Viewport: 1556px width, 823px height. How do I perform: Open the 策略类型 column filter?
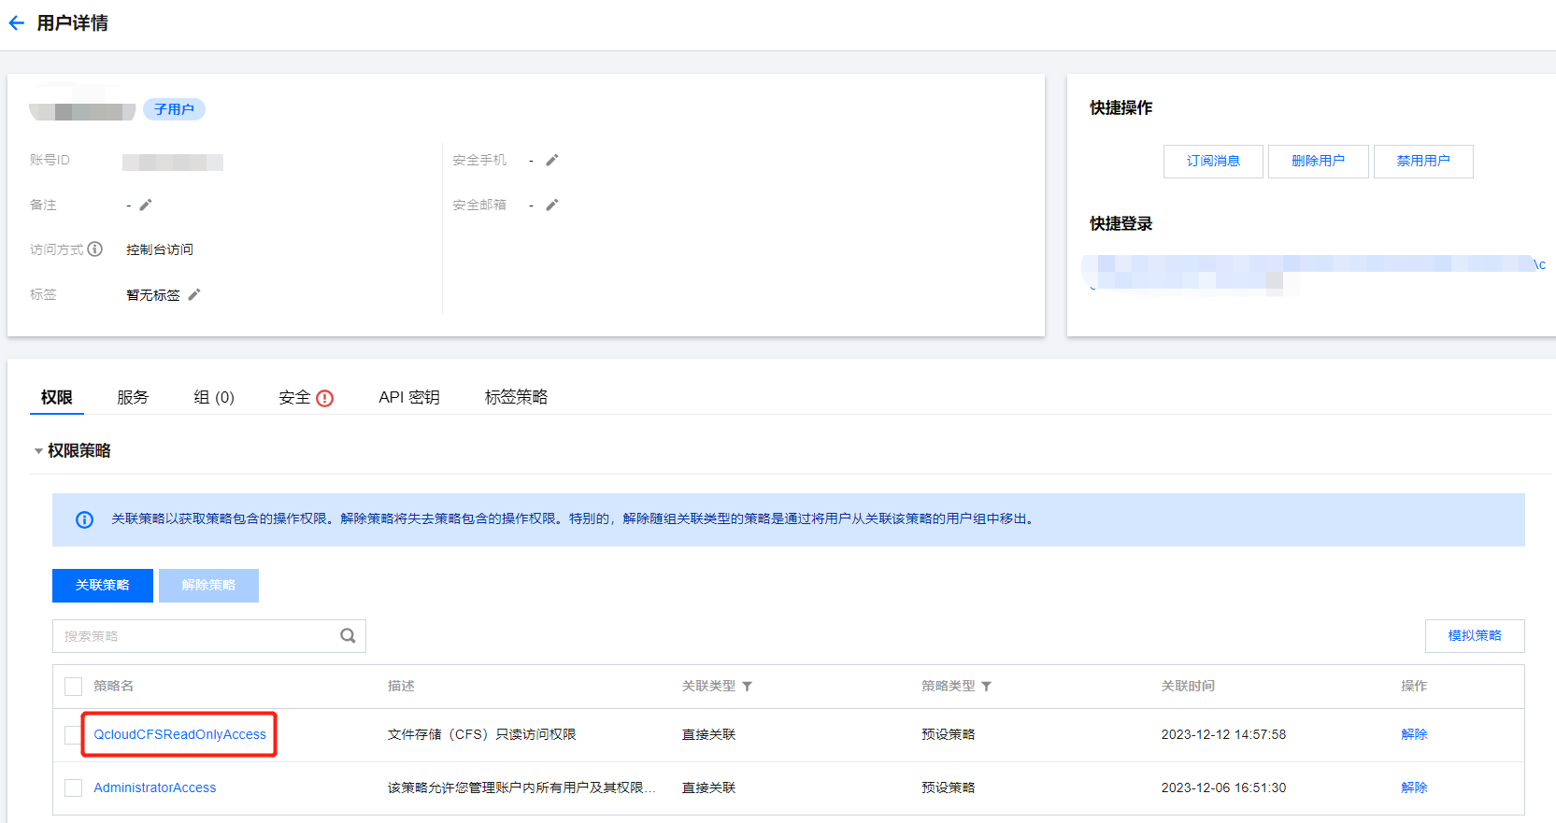coord(987,687)
